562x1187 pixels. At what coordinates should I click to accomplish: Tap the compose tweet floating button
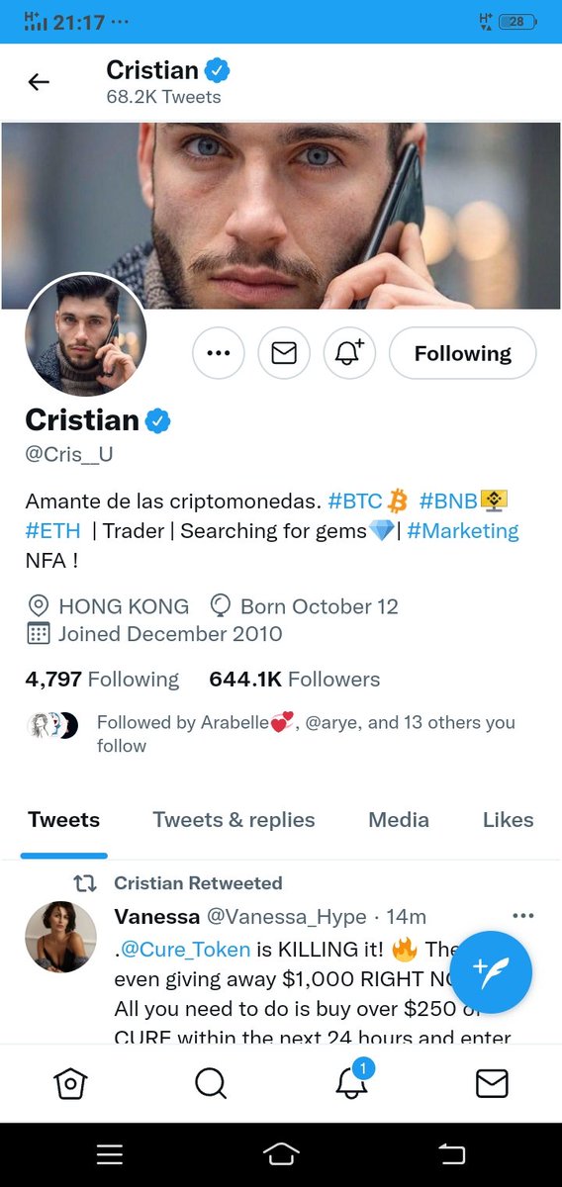point(491,972)
